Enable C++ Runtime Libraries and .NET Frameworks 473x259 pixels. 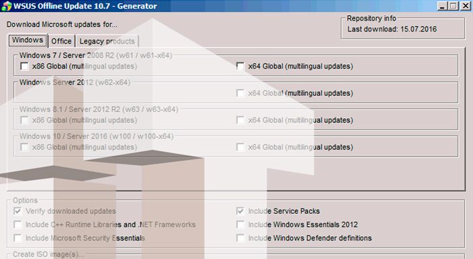pyautogui.click(x=17, y=225)
